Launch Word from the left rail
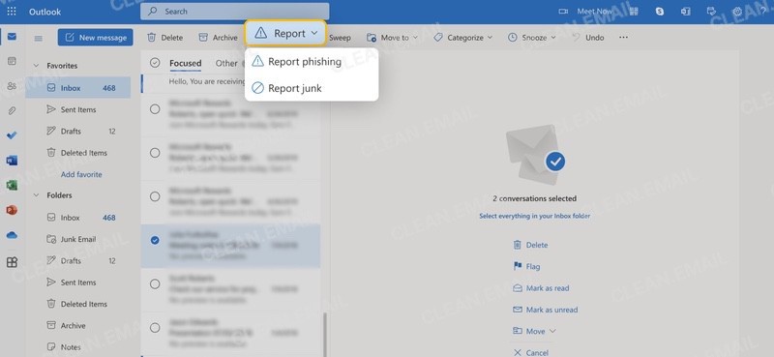This screenshot has height=357, width=774. [12, 160]
